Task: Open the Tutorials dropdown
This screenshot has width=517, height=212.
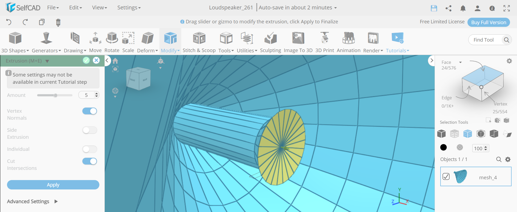Action: [x=397, y=42]
